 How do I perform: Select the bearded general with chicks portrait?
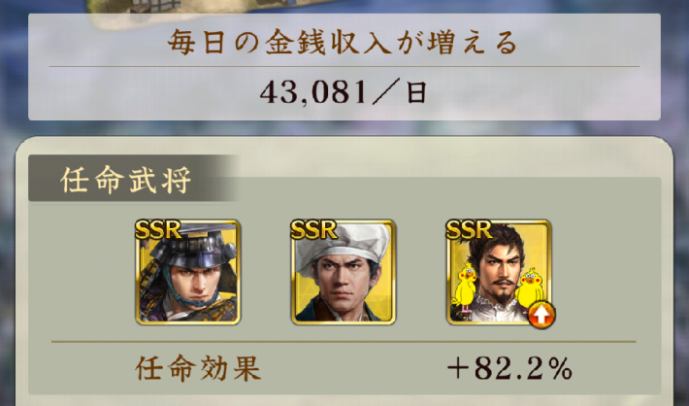pos(499,272)
